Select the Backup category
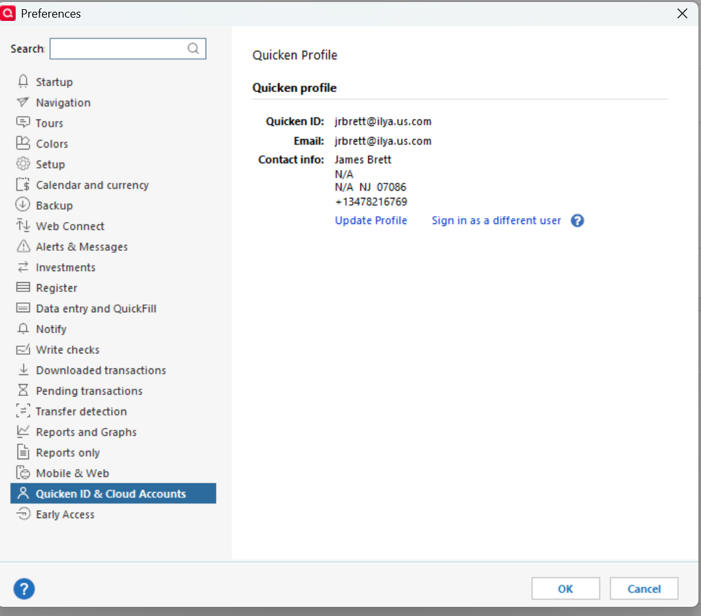Viewport: 701px width, 616px height. pyautogui.click(x=54, y=205)
